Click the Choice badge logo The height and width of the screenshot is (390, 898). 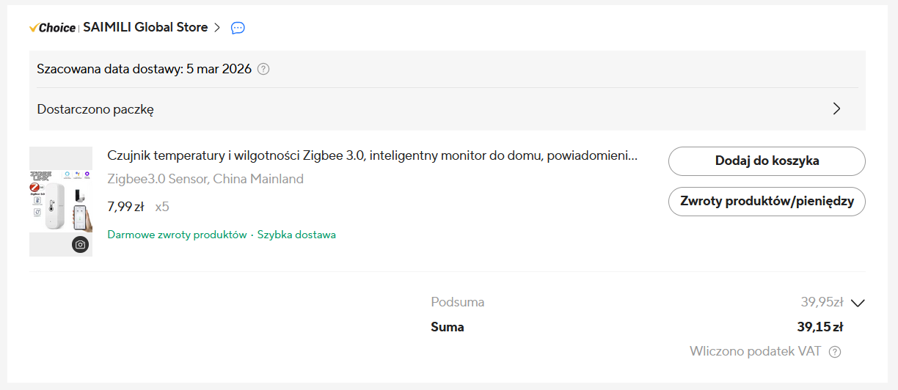[52, 28]
